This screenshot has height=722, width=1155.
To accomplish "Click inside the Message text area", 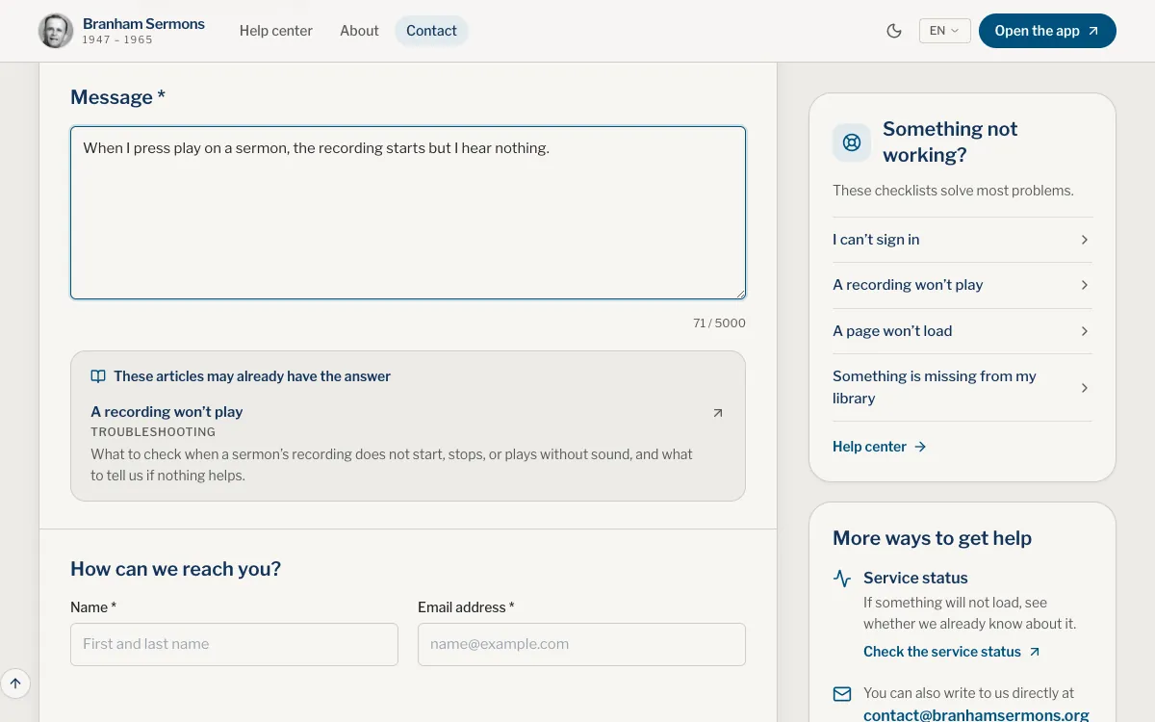I will tap(408, 213).
